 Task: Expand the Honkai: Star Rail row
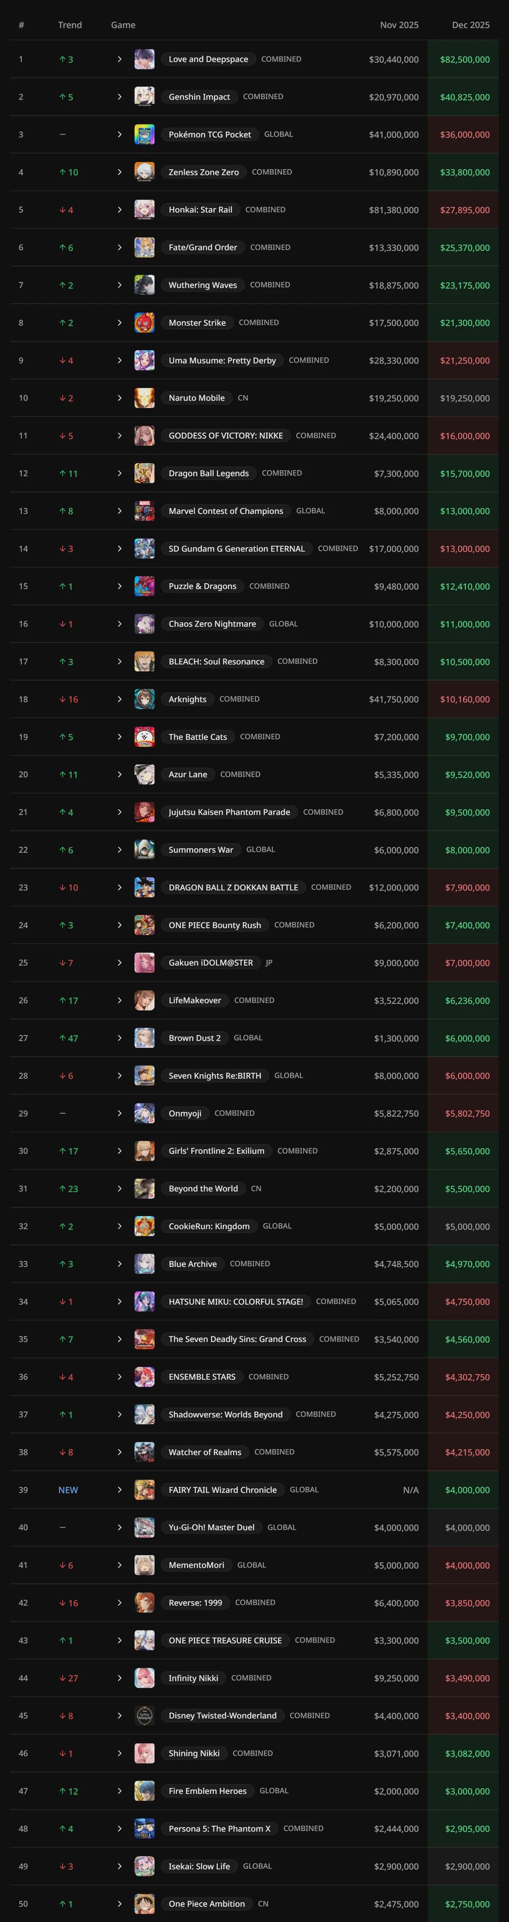coord(119,210)
